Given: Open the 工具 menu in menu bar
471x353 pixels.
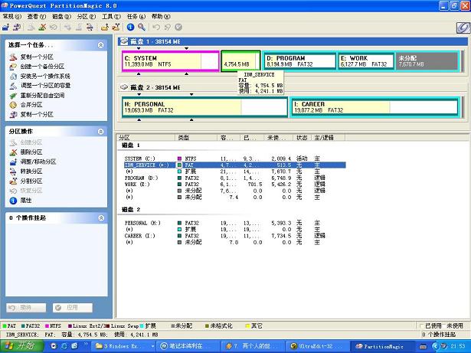Looking at the screenshot, I should pyautogui.click(x=110, y=16).
